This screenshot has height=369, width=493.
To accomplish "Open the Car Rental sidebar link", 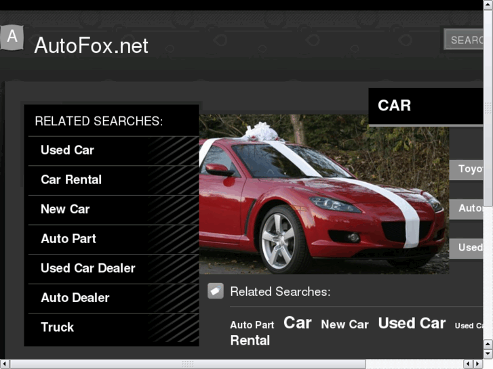I will tap(71, 179).
